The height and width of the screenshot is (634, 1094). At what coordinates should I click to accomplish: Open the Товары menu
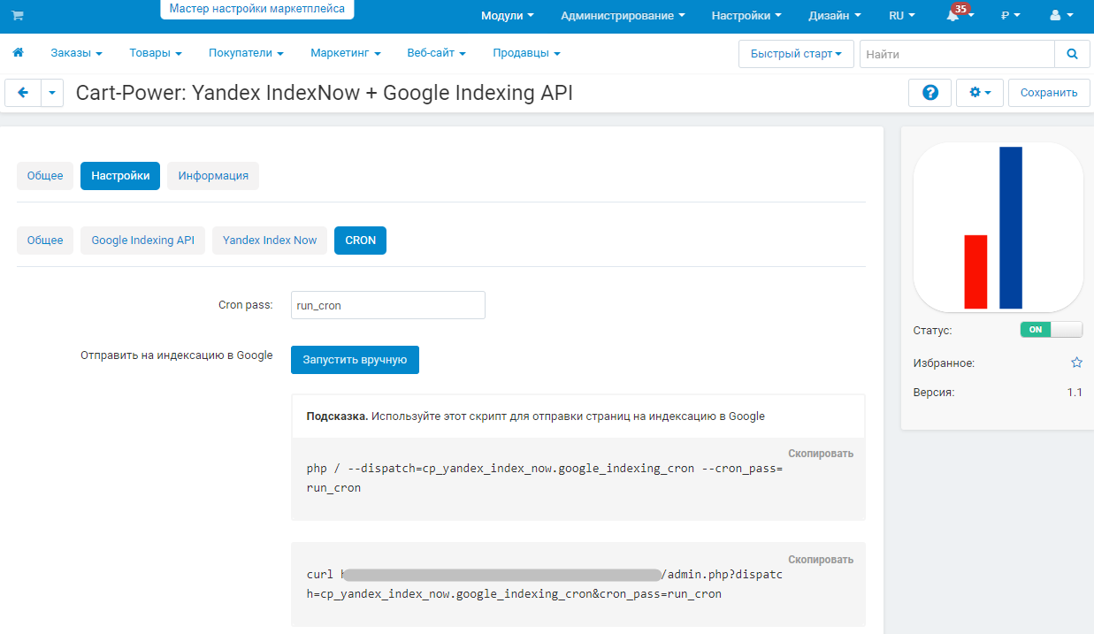point(156,53)
